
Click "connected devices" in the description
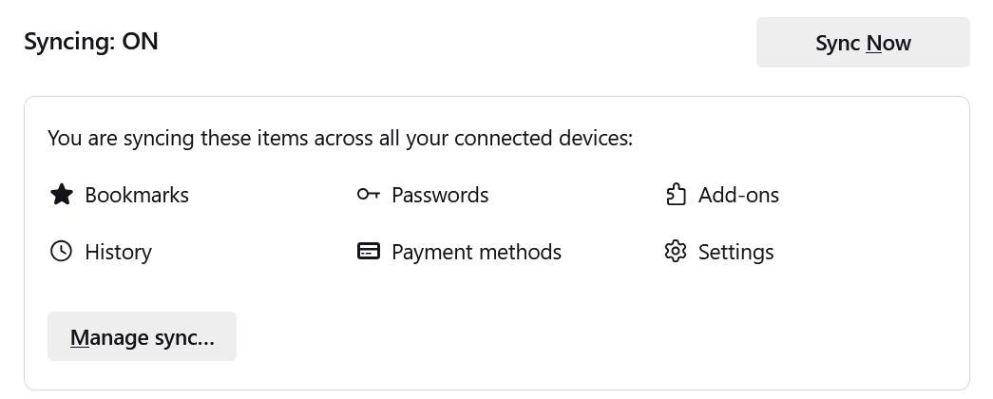pos(543,138)
